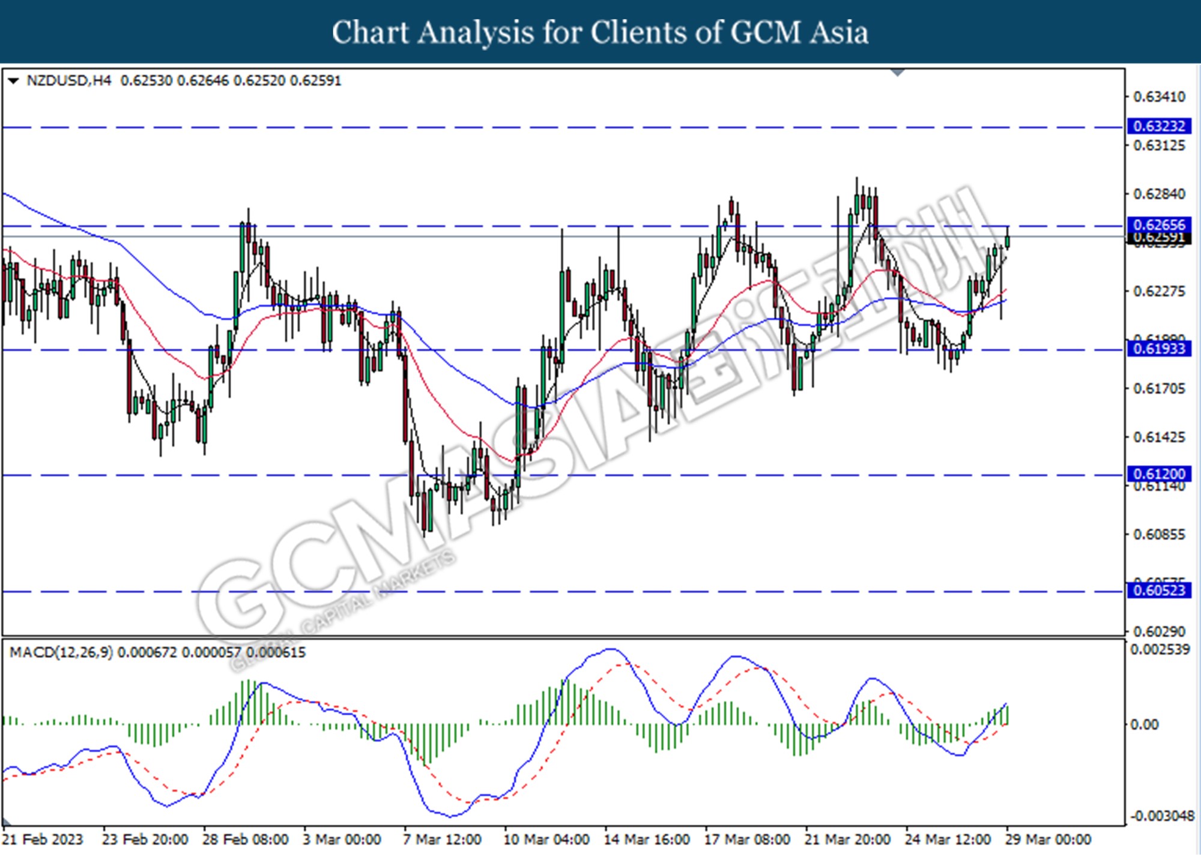Click the 3 Mar 00:00 time label

pyautogui.click(x=342, y=839)
